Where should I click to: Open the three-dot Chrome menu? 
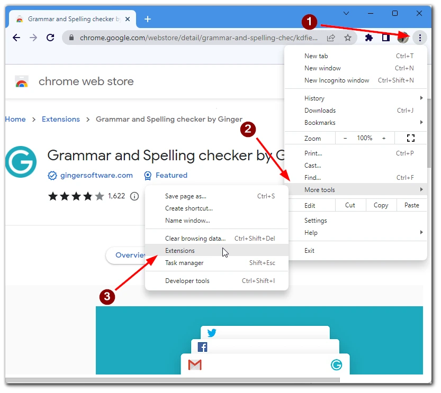click(x=420, y=38)
